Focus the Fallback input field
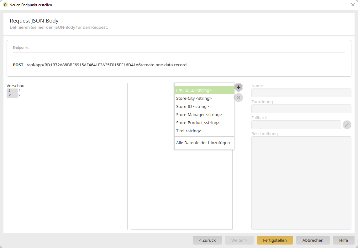The height and width of the screenshot is (248, 358). tap(296, 125)
